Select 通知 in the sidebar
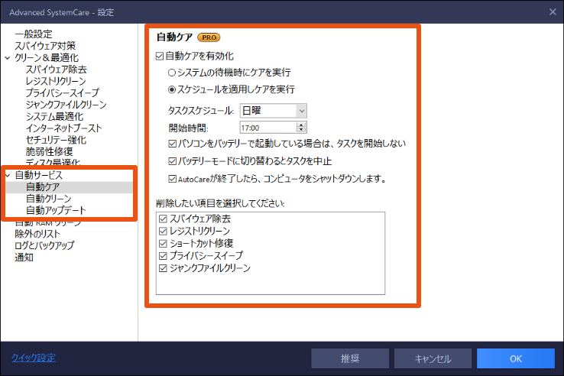 (x=24, y=258)
